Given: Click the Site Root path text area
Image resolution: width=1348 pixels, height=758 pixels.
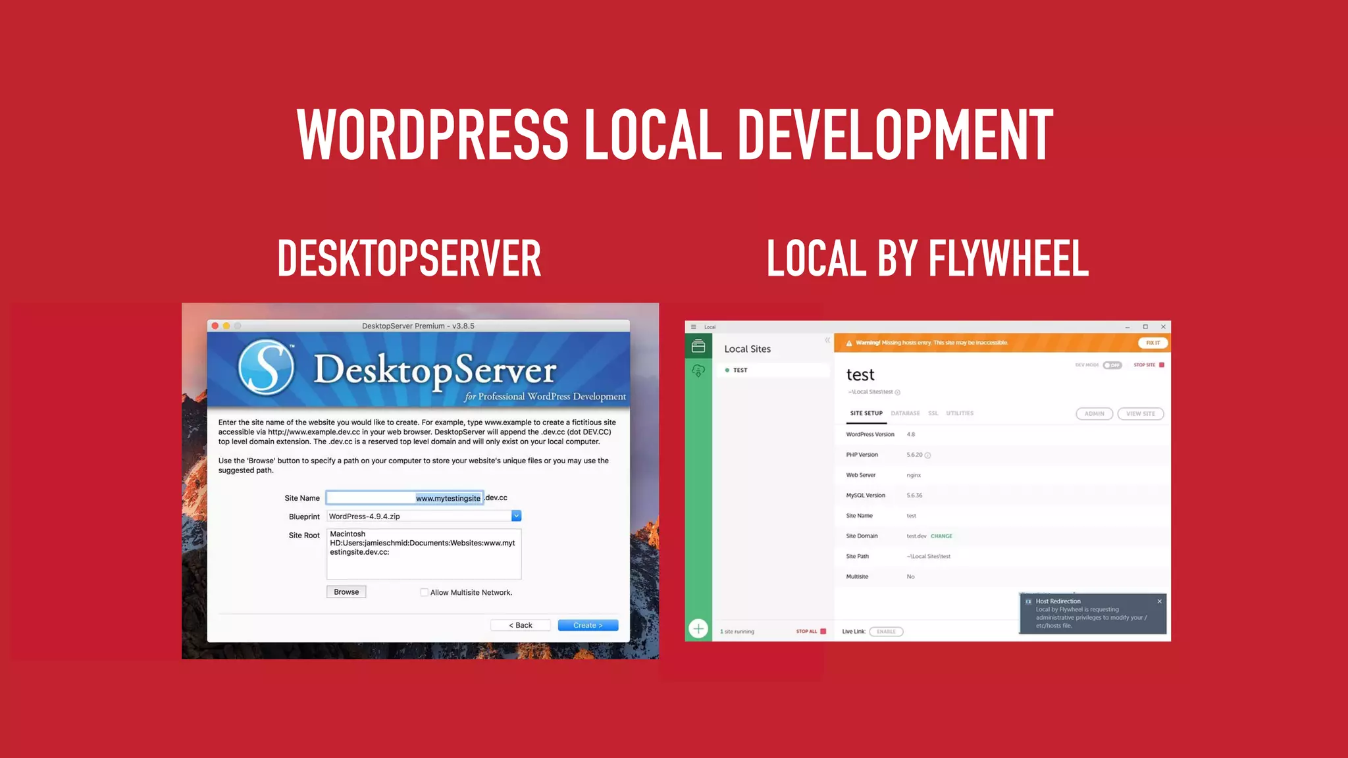Looking at the screenshot, I should coord(424,554).
